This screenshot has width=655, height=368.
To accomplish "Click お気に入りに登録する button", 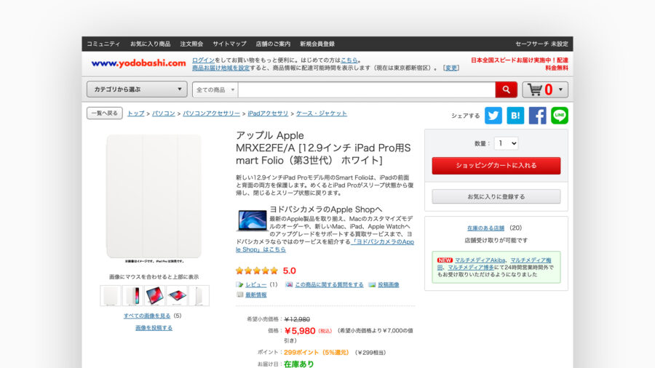I will [496, 196].
